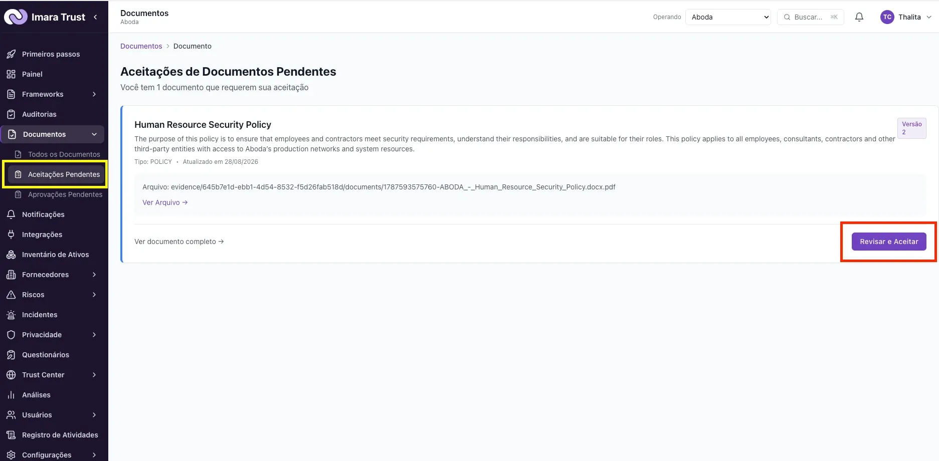Click the Incidentes siren icon
This screenshot has width=939, height=461.
(11, 315)
